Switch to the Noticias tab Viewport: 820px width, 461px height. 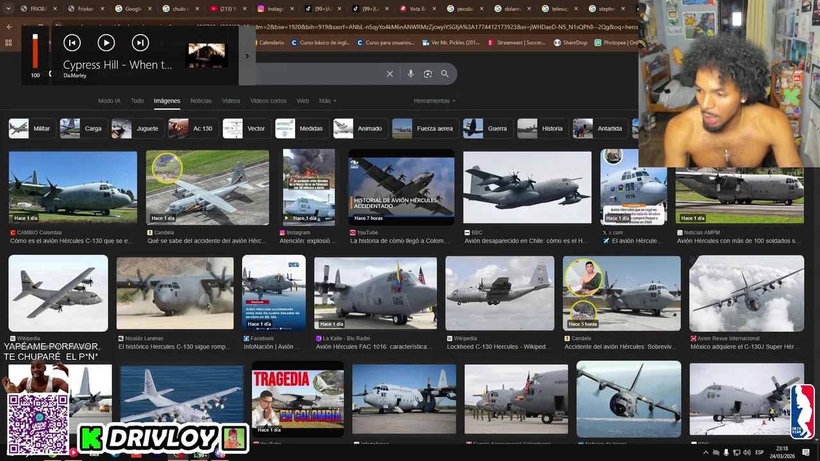click(x=201, y=101)
